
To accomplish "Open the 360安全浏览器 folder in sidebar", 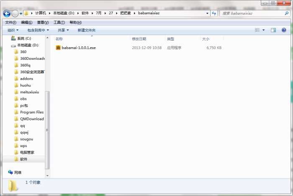I will point(30,72).
